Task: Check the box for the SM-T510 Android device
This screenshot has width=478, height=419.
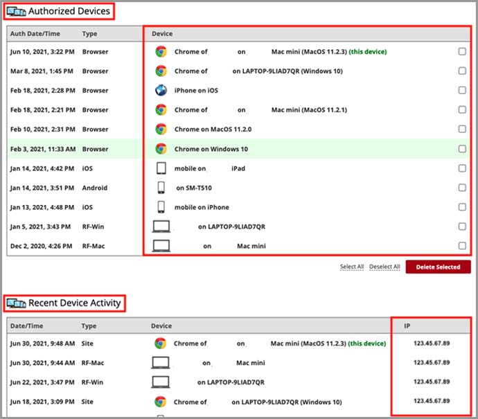Action: [x=462, y=188]
